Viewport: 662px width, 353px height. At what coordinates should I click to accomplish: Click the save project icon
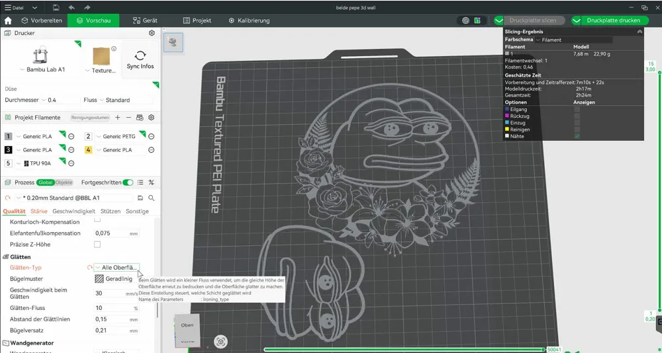coord(56,7)
